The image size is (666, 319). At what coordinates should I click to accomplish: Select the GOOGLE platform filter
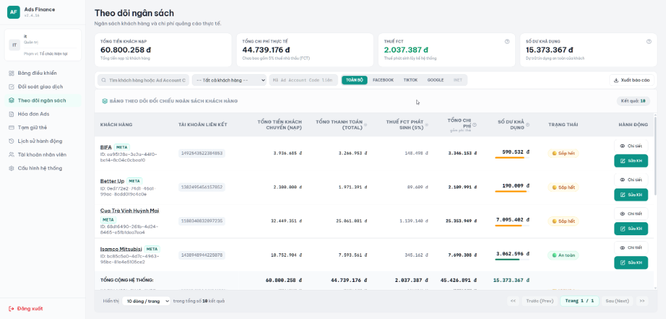[435, 80]
